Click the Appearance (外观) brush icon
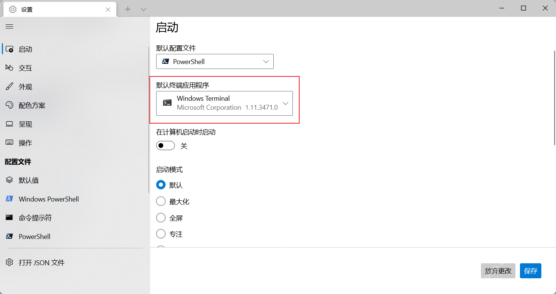Screen dimensions: 556x294 click(9, 87)
